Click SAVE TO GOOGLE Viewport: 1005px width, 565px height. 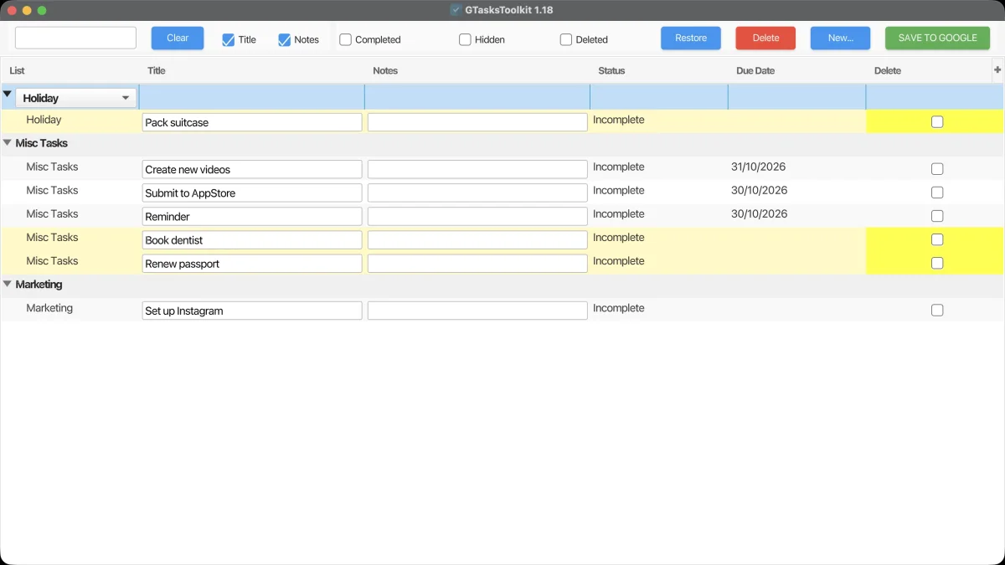pos(937,38)
